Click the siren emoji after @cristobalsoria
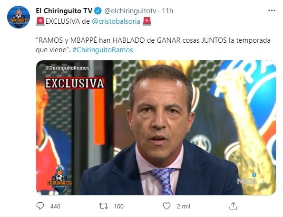The width and height of the screenshot is (283, 217). (147, 21)
